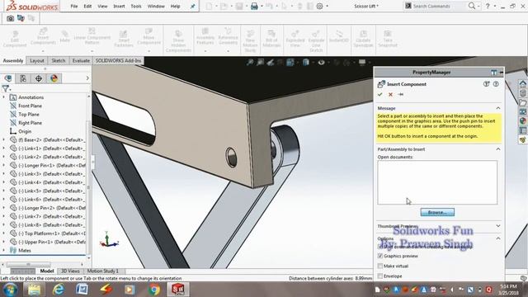Click the Hide/Show Items eye icon
The width and height of the screenshot is (528, 297).
(321, 63)
